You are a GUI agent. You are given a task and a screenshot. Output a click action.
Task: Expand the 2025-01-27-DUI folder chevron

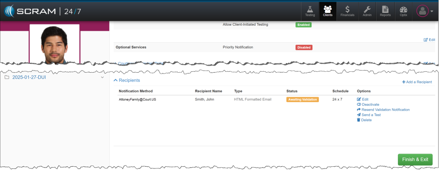coord(102,77)
